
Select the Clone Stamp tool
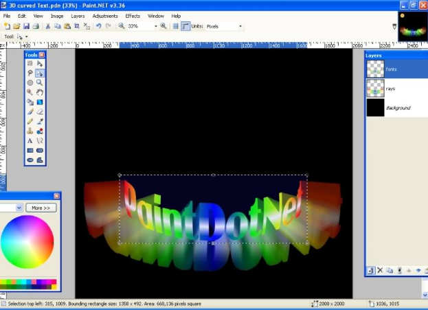click(30, 131)
